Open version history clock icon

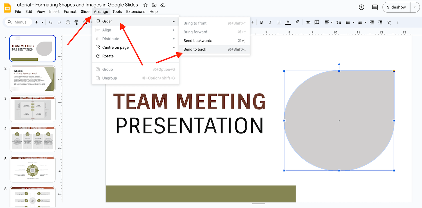click(x=361, y=7)
